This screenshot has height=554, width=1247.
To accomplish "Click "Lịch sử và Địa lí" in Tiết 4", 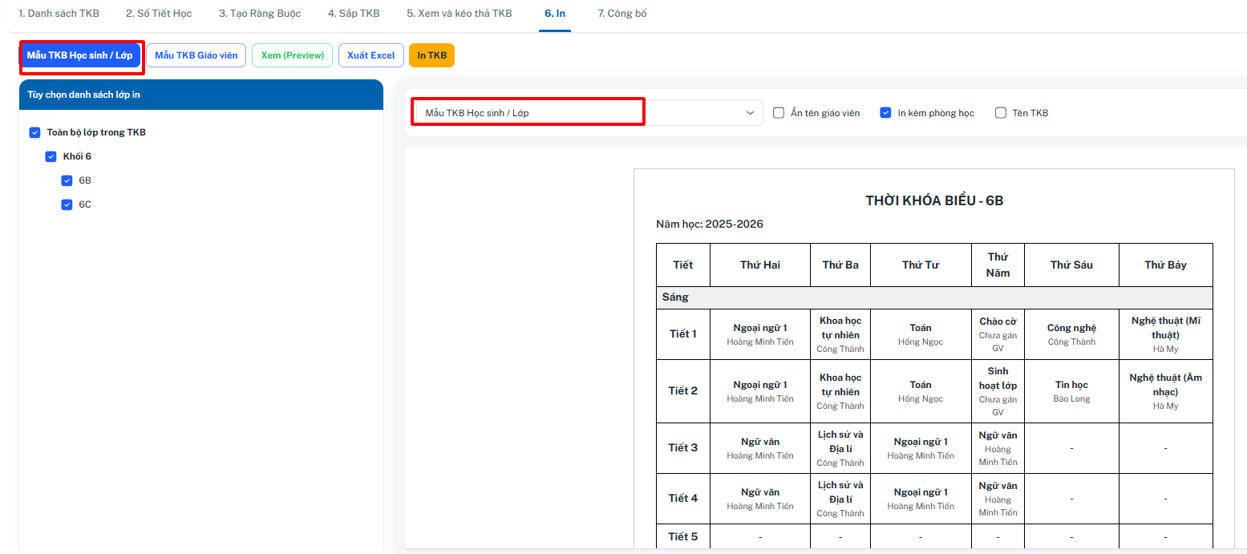I will pyautogui.click(x=840, y=498).
